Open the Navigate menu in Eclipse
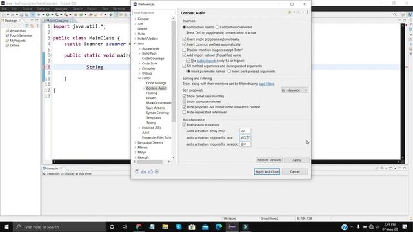The height and width of the screenshot is (232, 413). pos(61,9)
